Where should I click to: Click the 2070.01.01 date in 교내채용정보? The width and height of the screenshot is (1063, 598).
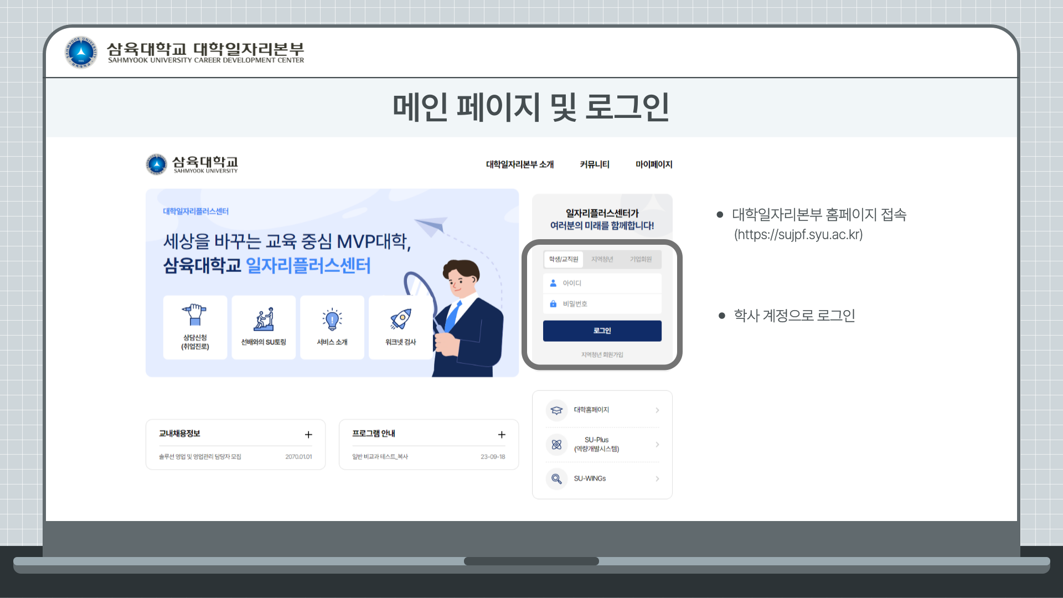(x=298, y=457)
